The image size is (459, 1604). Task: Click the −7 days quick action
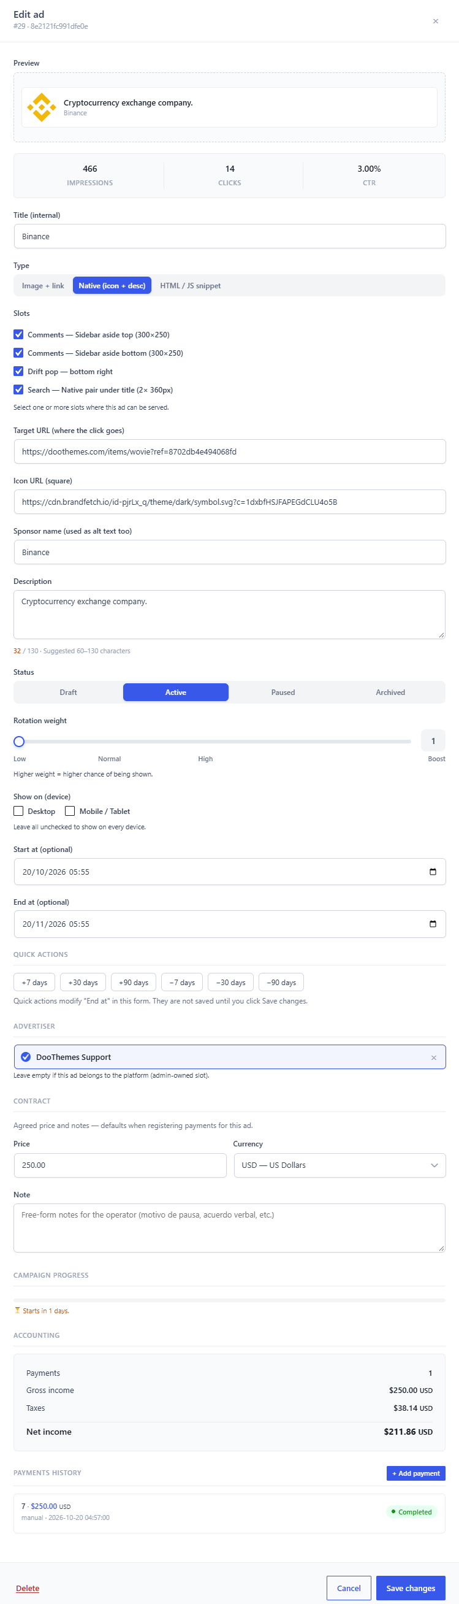(182, 982)
